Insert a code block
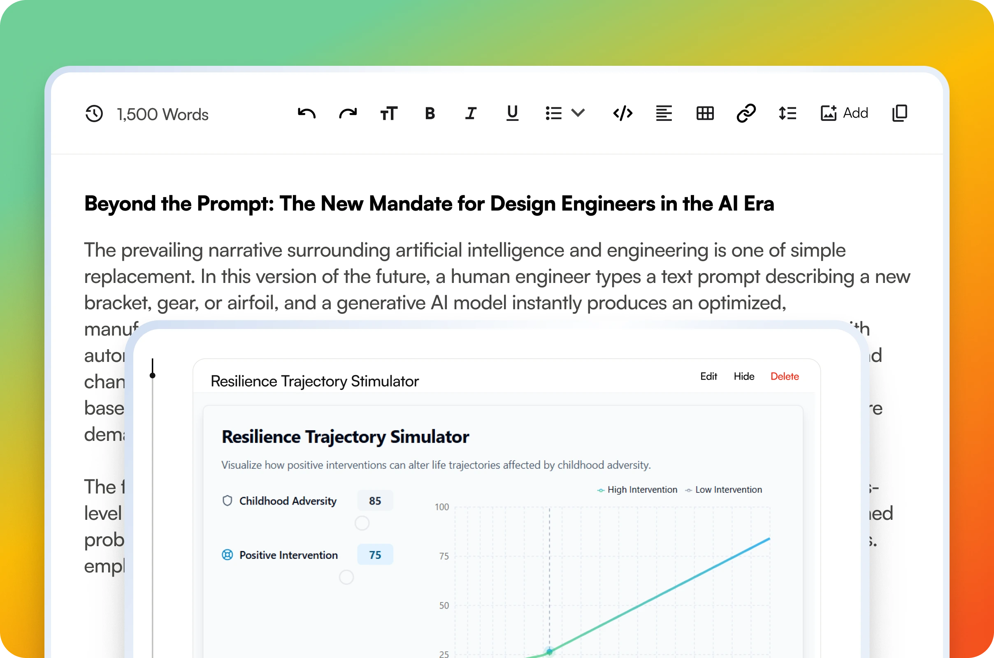The height and width of the screenshot is (658, 994). click(x=622, y=114)
